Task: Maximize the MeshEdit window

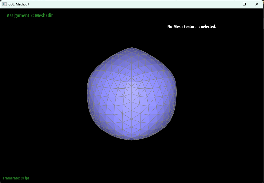Action: [244, 4]
